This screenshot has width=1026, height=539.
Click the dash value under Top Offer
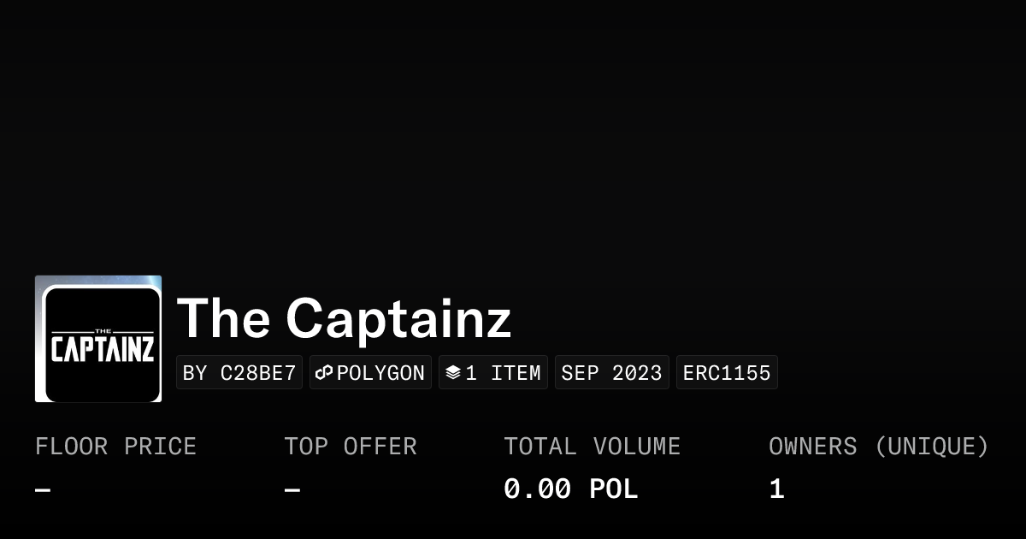coord(292,490)
